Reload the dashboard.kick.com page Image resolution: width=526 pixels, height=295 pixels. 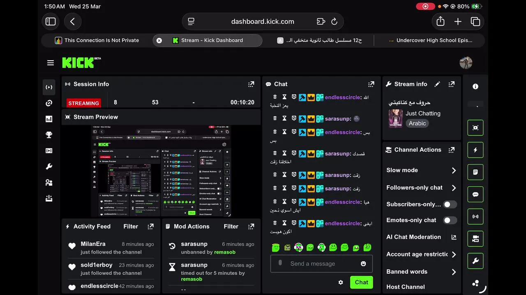click(335, 21)
